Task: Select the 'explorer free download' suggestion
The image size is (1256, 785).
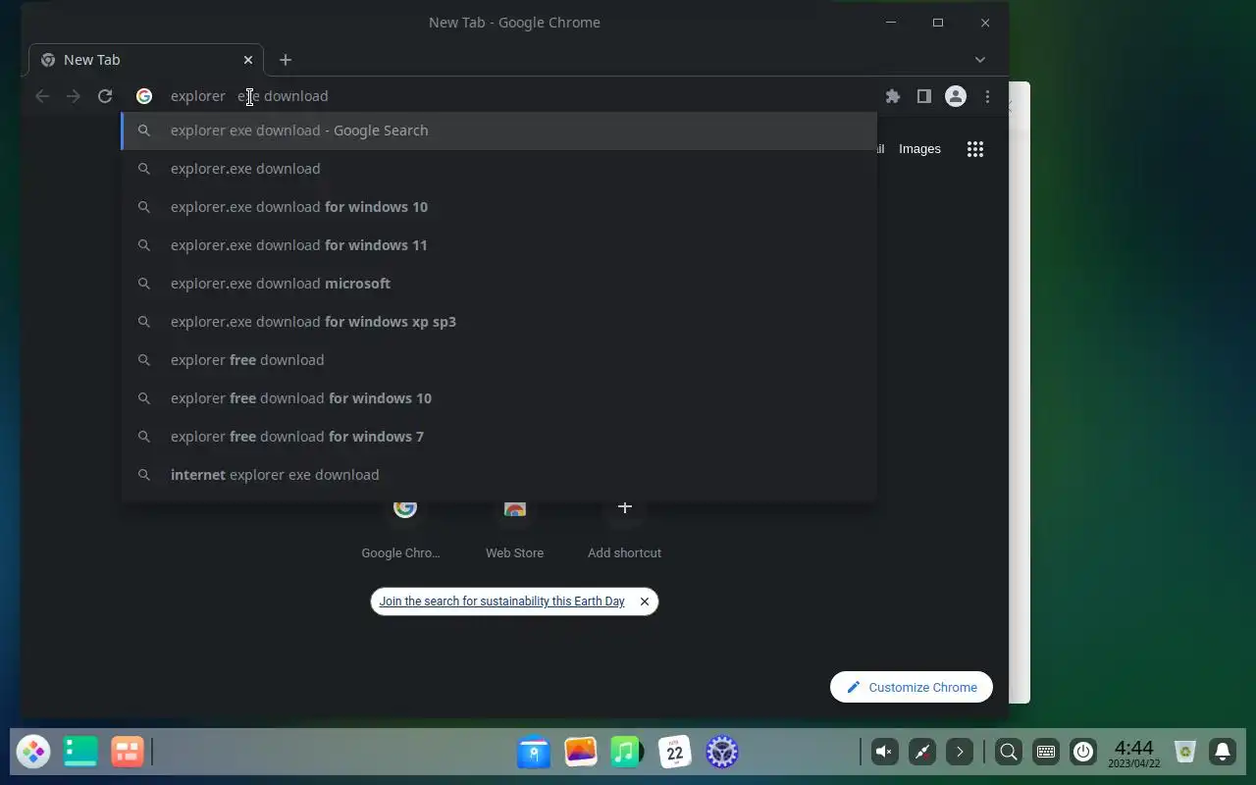Action: (x=498, y=360)
